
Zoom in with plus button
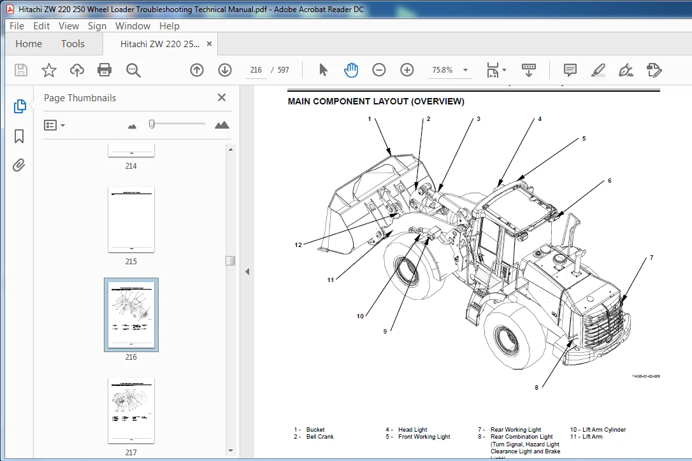tap(407, 70)
